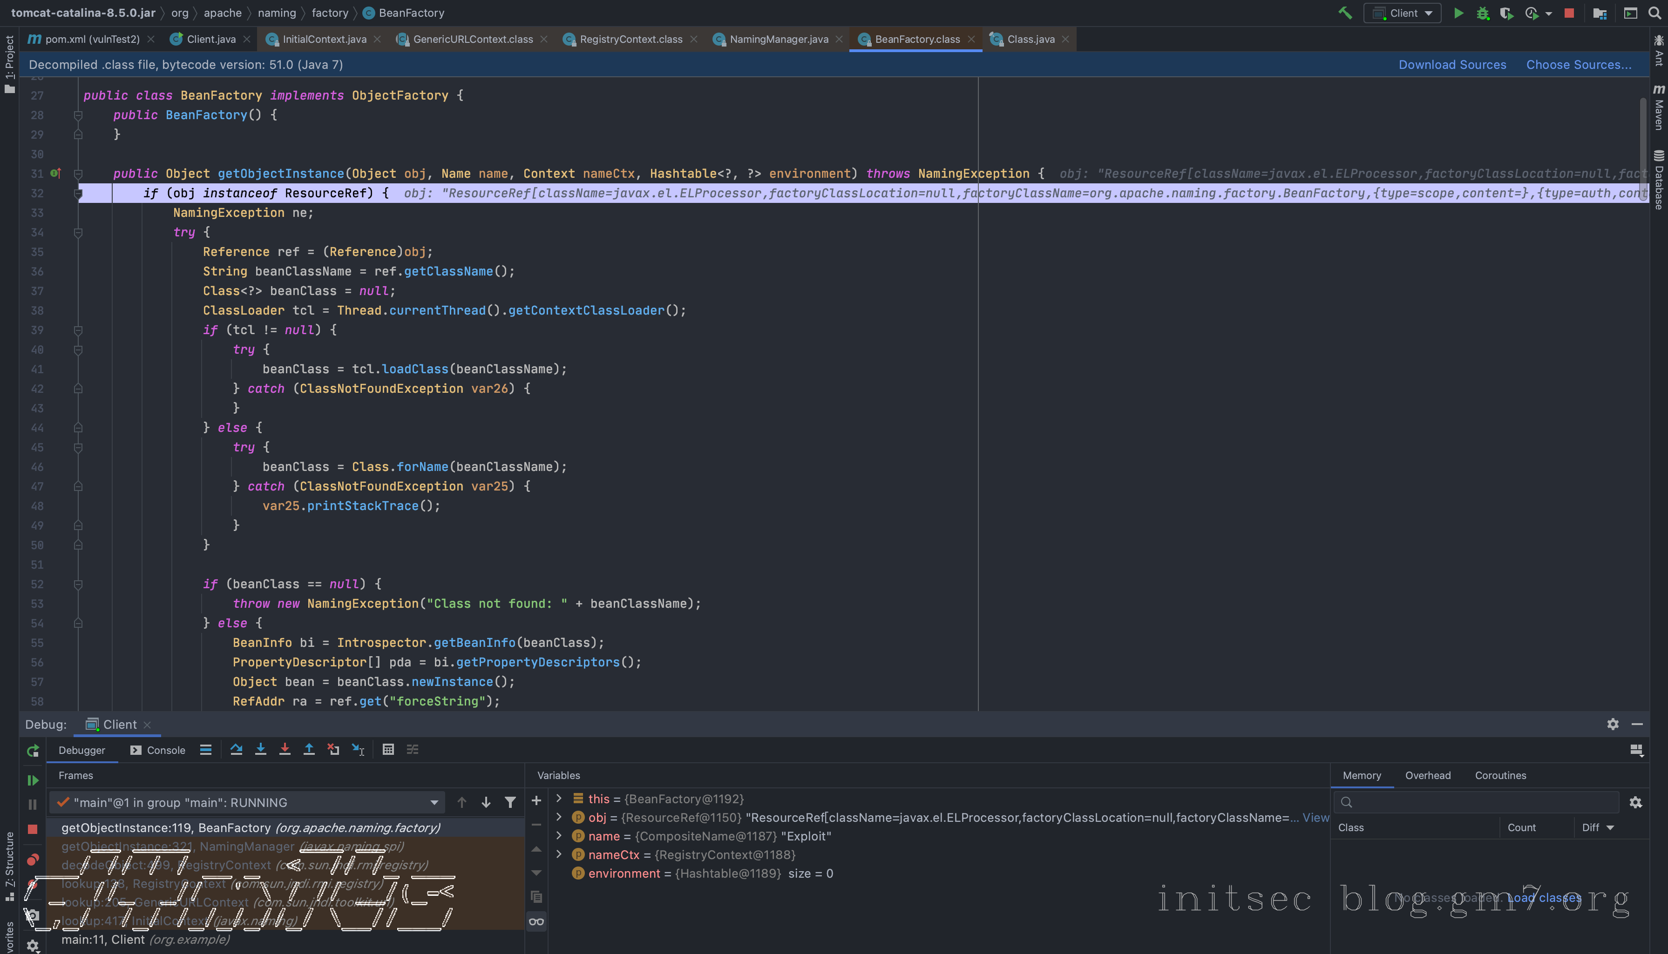Toggle frames filter funnel icon
Viewport: 1668px width, 954px height.
coord(510,803)
